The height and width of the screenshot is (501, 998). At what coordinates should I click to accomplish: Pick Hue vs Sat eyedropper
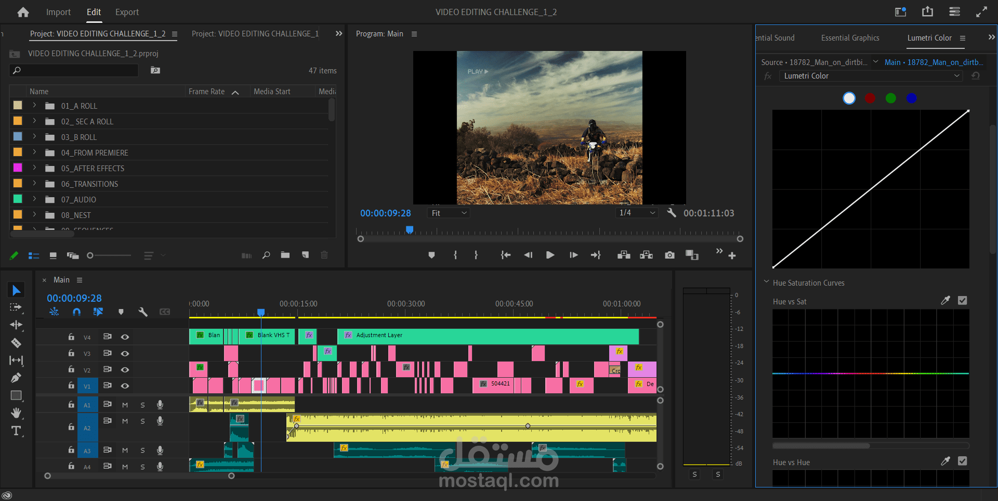pos(946,300)
